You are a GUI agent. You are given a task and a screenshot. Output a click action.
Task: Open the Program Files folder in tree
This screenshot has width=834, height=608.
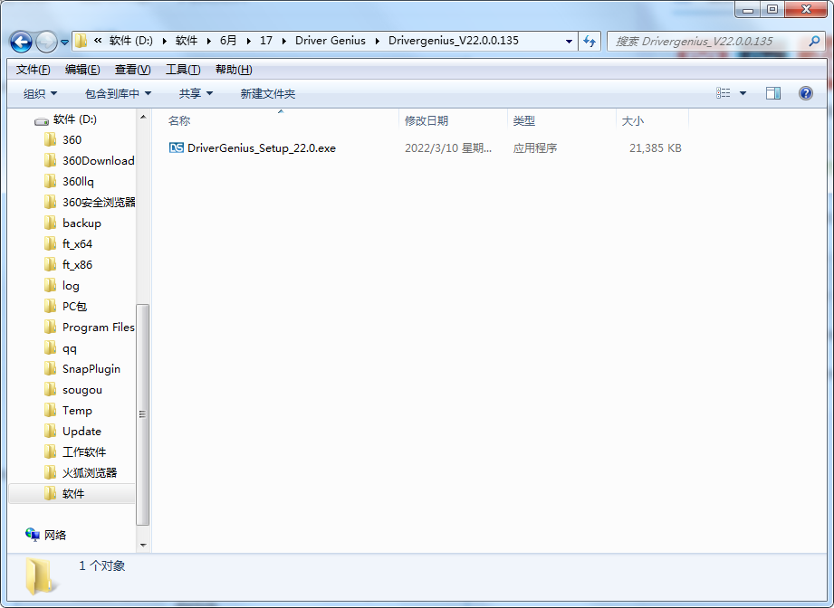(x=99, y=327)
